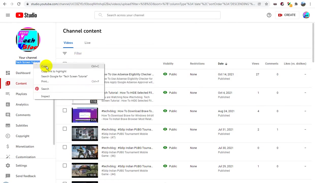Open the CREATE dropdown button
315x183 pixels.
point(287,15)
